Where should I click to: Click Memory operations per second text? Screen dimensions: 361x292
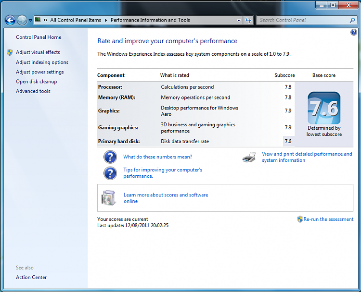click(x=195, y=97)
